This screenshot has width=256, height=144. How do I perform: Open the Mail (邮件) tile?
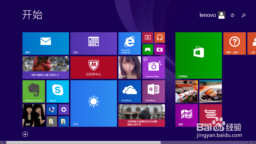pyautogui.click(x=46, y=44)
